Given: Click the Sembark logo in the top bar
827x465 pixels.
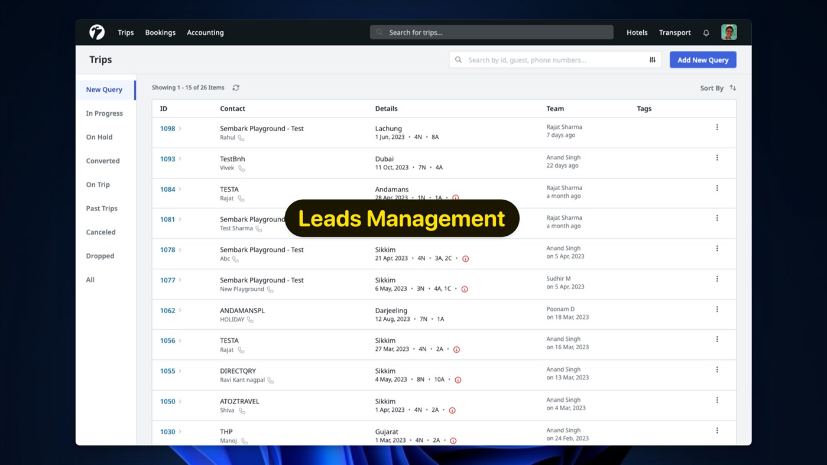Looking at the screenshot, I should click(x=97, y=32).
